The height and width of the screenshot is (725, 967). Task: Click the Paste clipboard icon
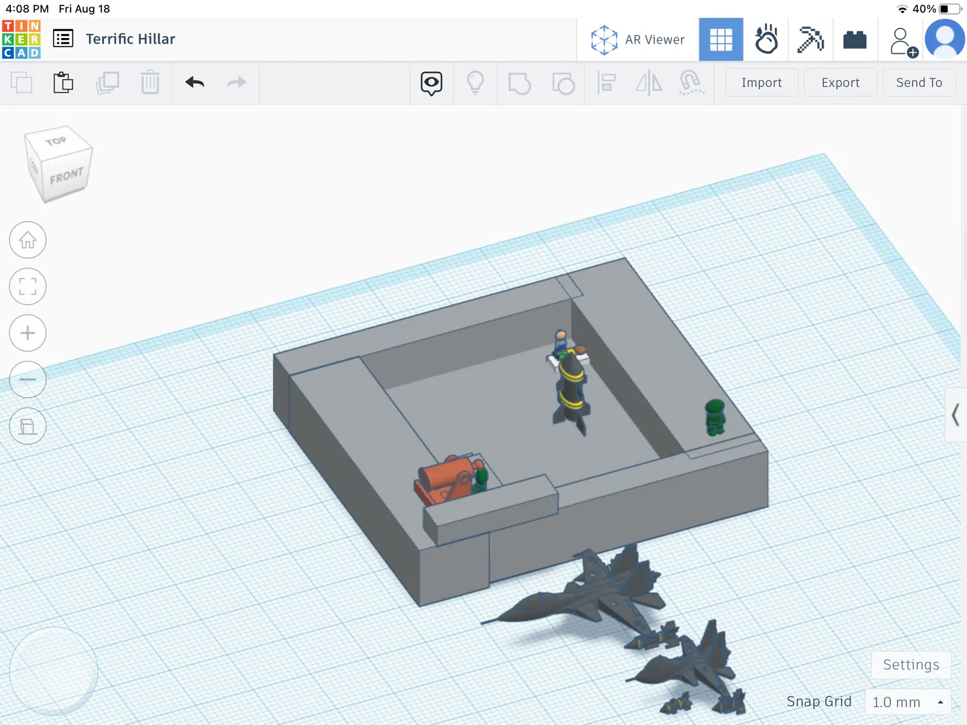click(63, 83)
